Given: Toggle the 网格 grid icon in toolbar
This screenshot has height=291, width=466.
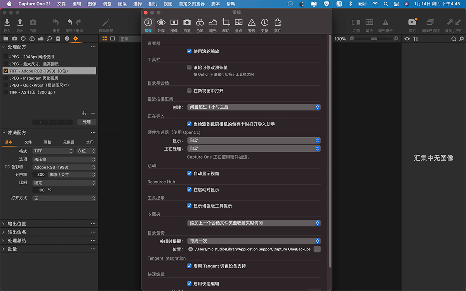Looking at the screenshot, I should click(369, 23).
